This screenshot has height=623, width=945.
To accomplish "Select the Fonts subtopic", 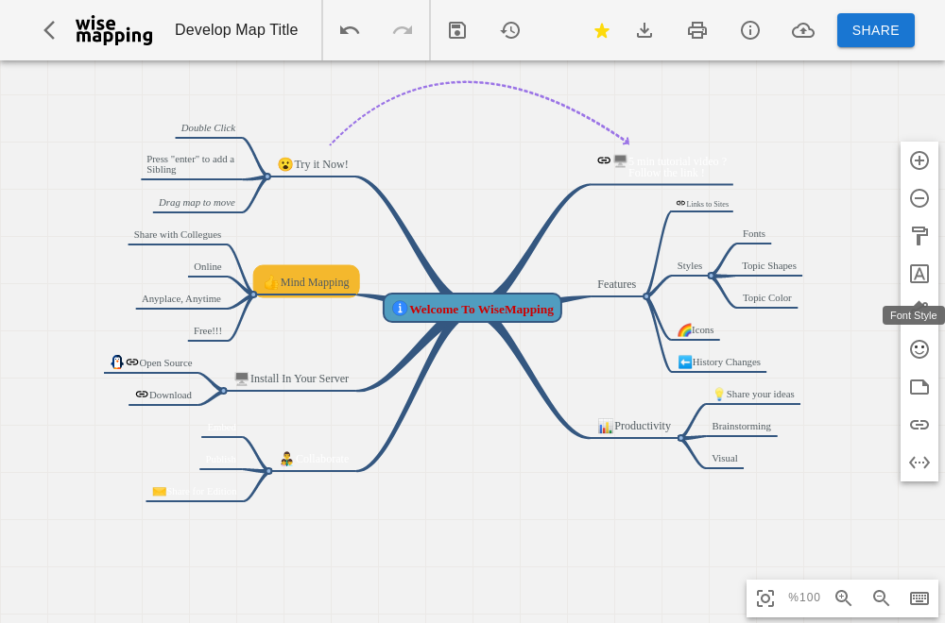I will click(x=754, y=233).
